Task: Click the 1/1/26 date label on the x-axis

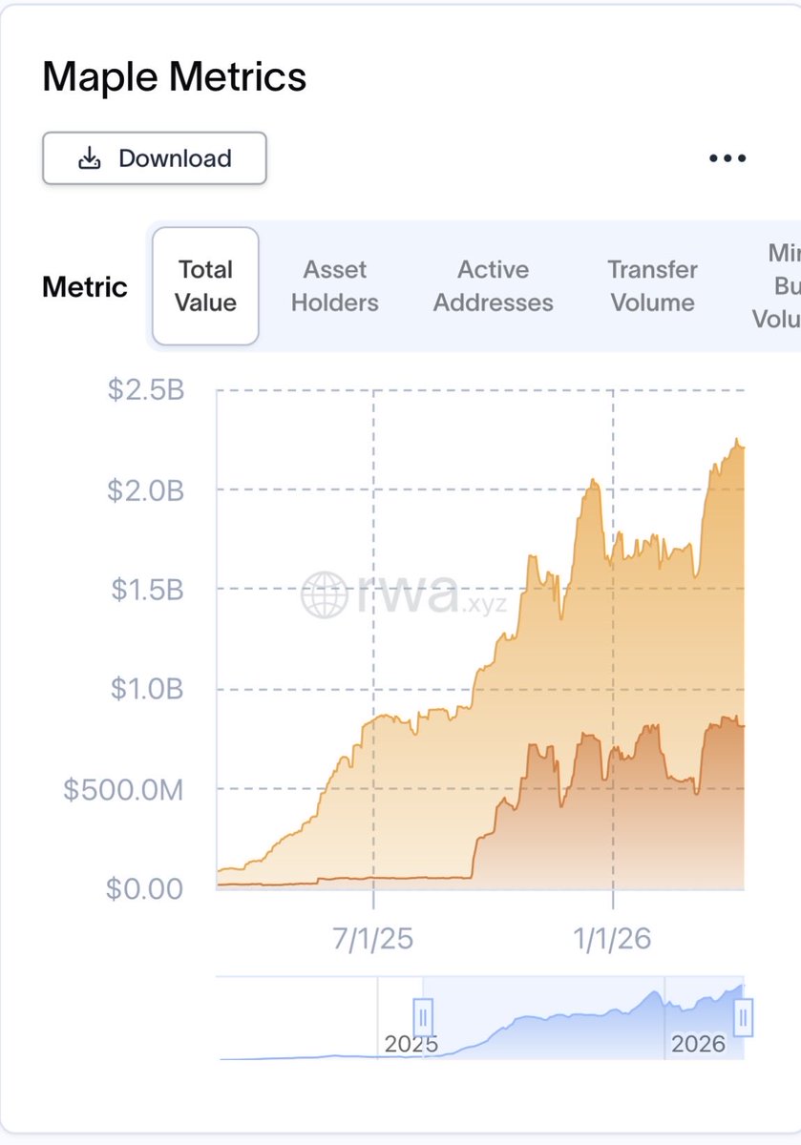Action: tap(613, 939)
